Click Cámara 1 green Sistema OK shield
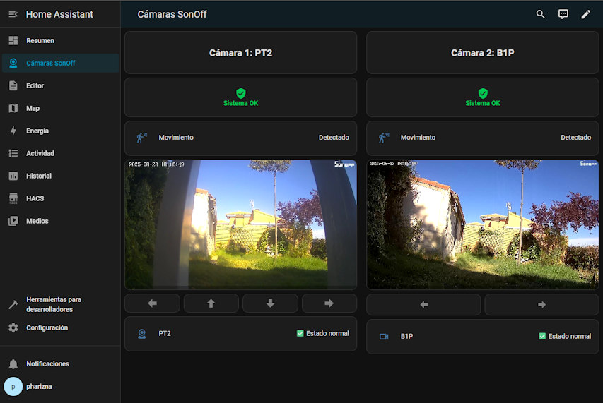The height and width of the screenshot is (403, 603). point(241,93)
